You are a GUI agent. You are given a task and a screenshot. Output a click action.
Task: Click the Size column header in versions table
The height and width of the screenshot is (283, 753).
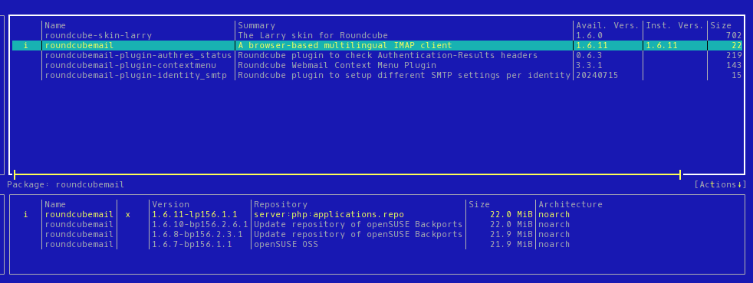[x=479, y=204]
